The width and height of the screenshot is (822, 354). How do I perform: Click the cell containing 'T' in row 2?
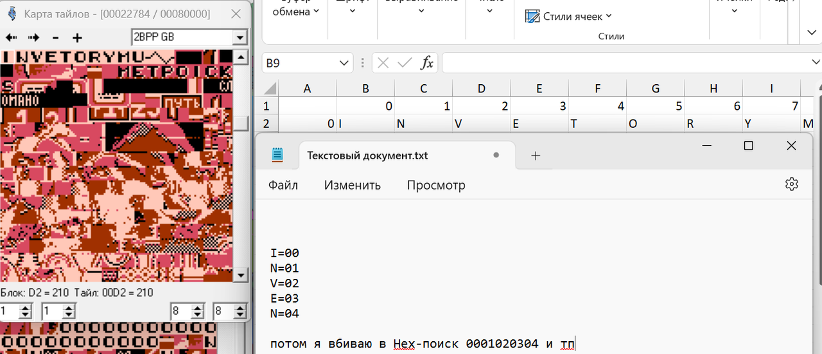598,123
